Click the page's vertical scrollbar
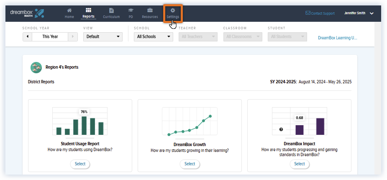Screen dimensions: 387x180 (378, 98)
